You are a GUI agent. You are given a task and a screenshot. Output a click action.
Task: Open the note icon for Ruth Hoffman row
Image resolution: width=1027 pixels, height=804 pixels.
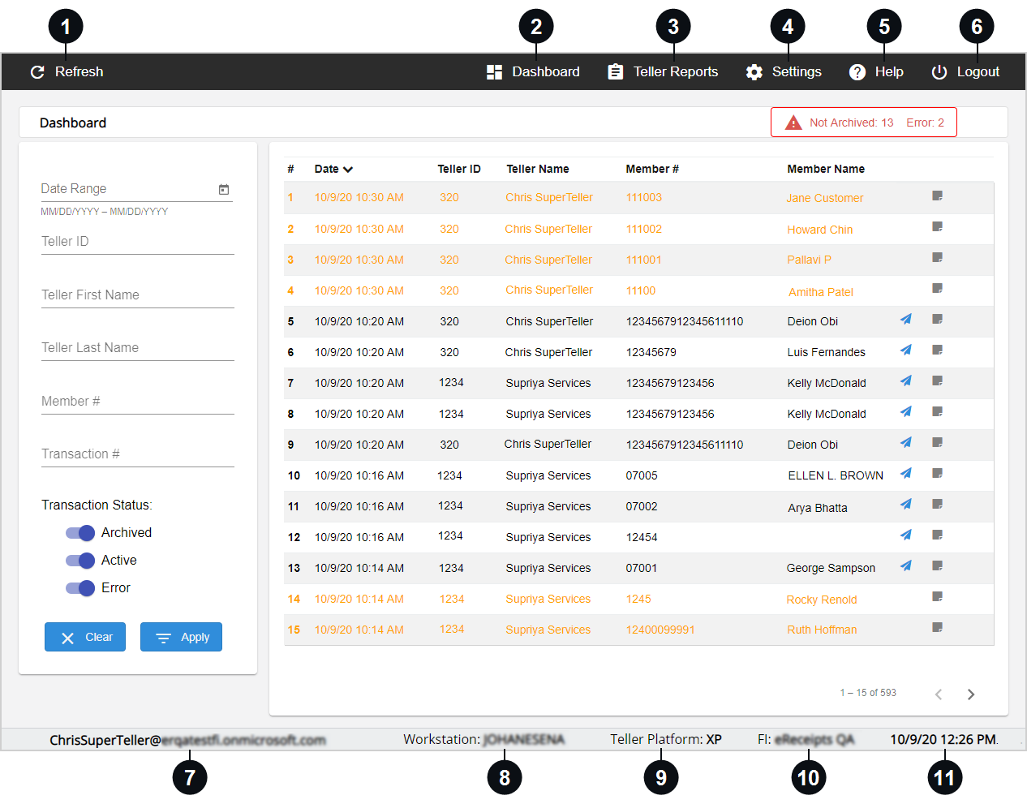coord(937,628)
